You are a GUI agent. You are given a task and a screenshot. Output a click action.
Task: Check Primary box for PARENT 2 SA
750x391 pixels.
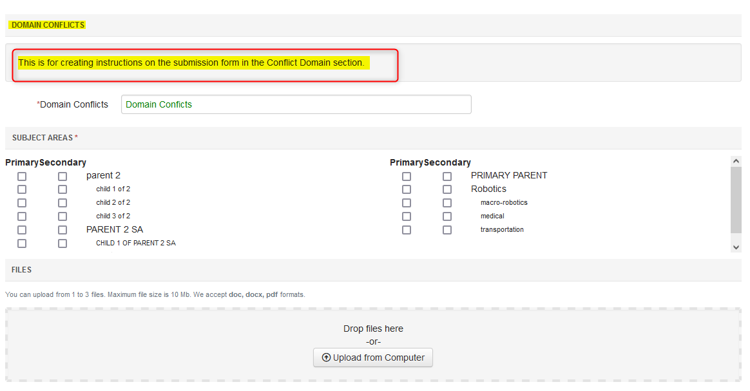tap(22, 230)
